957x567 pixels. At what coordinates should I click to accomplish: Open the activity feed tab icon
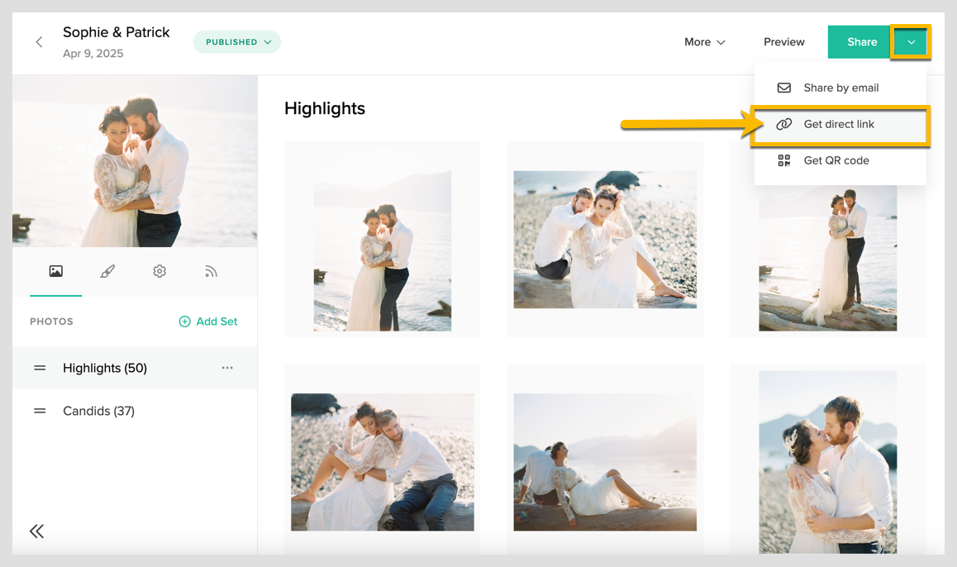tap(211, 271)
